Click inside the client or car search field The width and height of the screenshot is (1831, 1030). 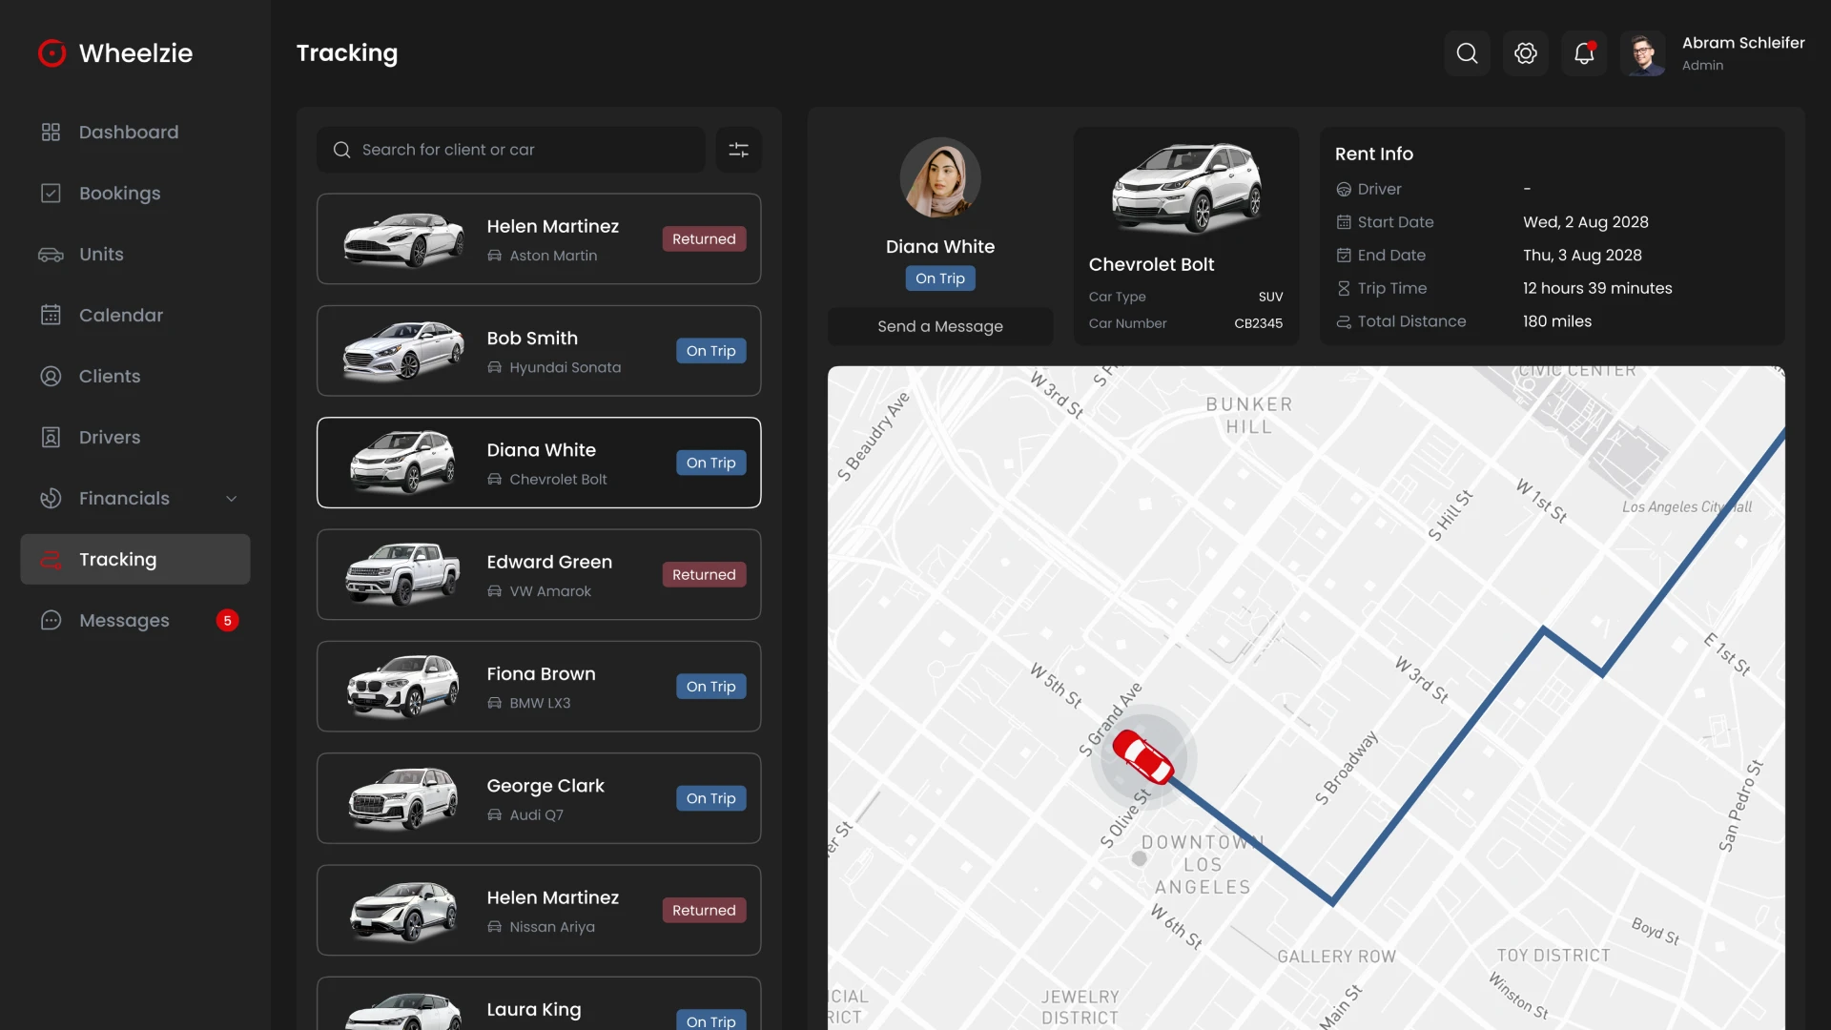coord(511,150)
